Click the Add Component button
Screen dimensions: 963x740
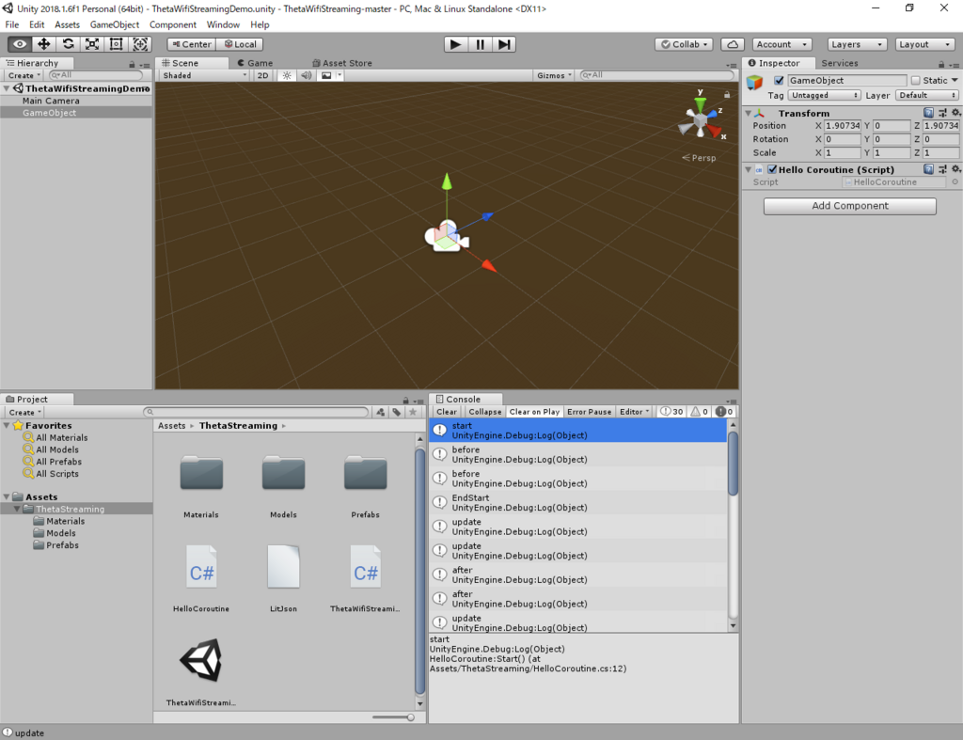[x=849, y=206]
